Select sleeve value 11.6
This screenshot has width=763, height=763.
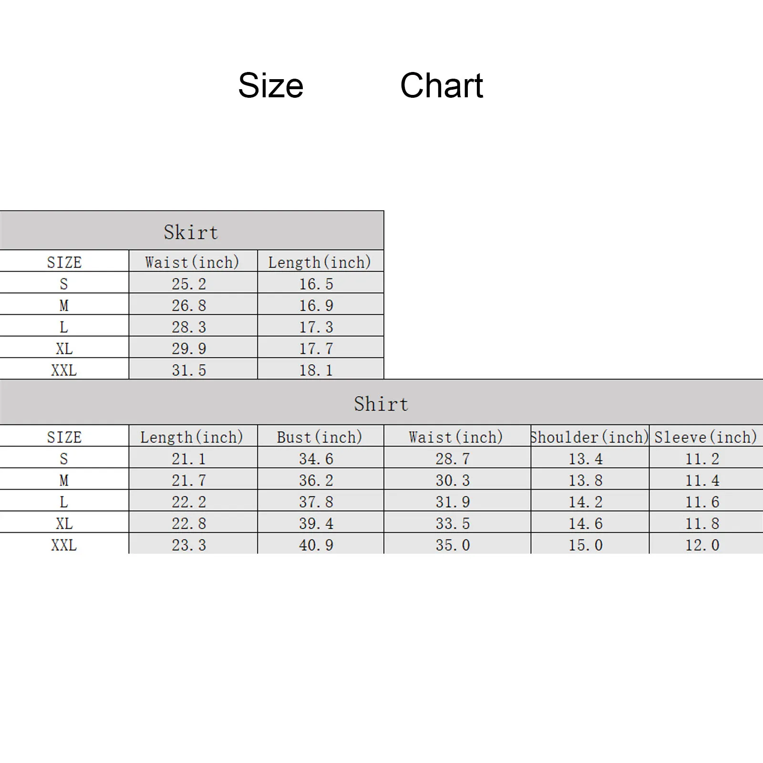click(702, 502)
